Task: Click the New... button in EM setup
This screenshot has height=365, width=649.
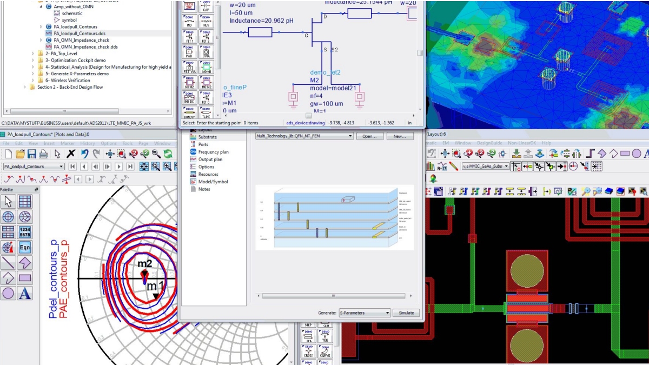Action: tap(400, 136)
